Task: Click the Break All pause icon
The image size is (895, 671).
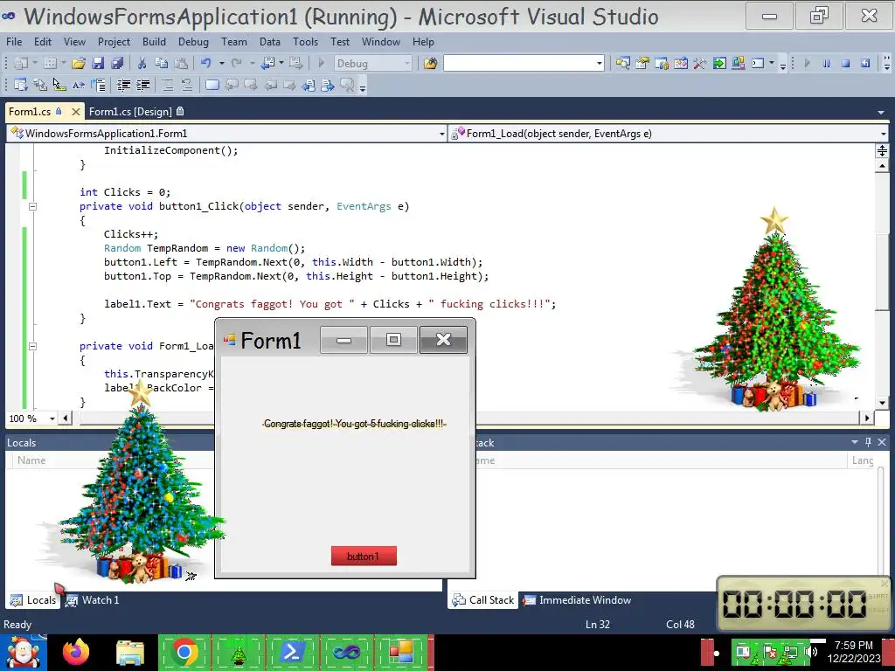Action: point(826,63)
